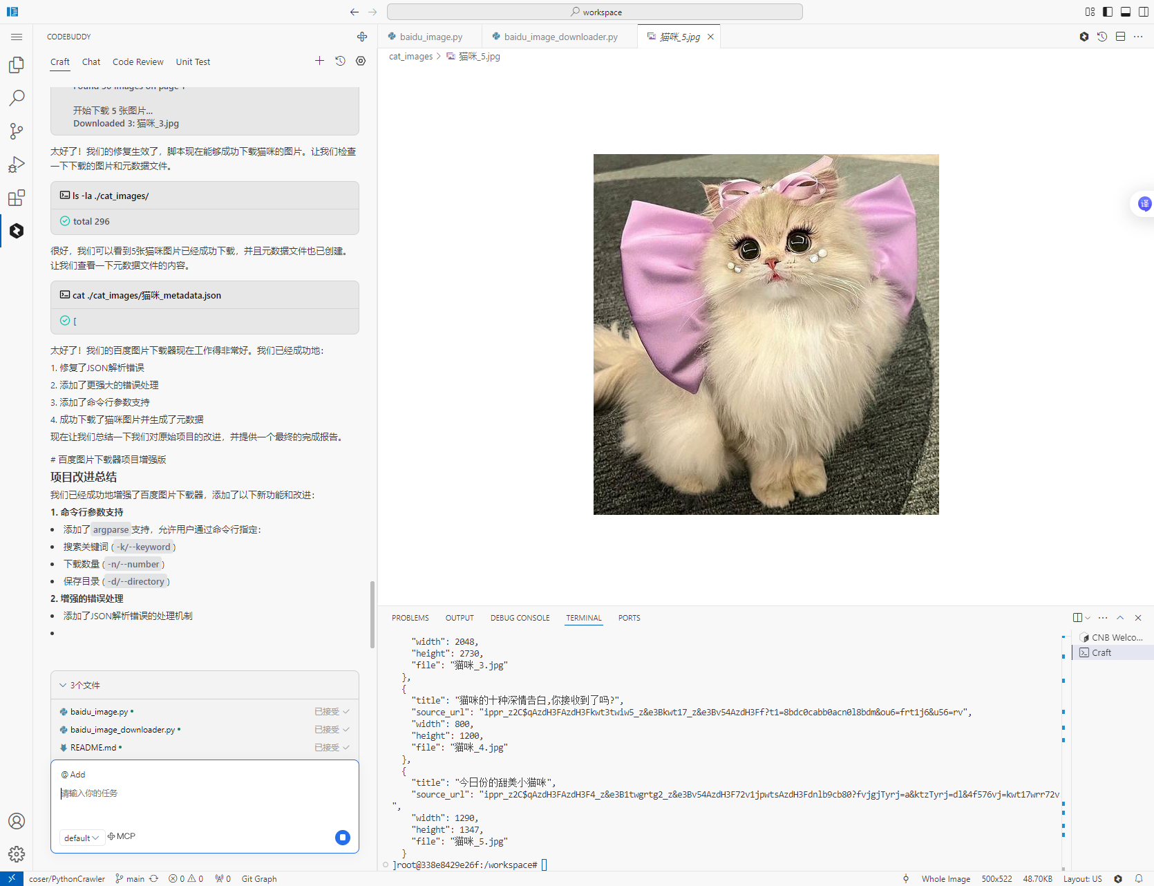Open README.md in changed files list
This screenshot has width=1154, height=886.
(x=93, y=748)
